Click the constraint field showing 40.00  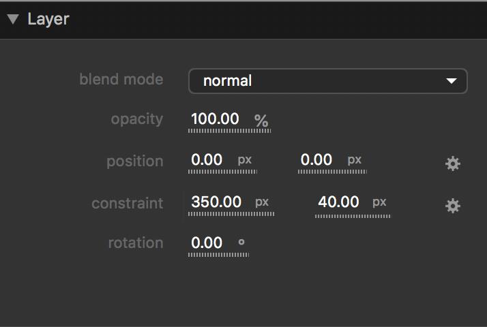[x=338, y=202]
